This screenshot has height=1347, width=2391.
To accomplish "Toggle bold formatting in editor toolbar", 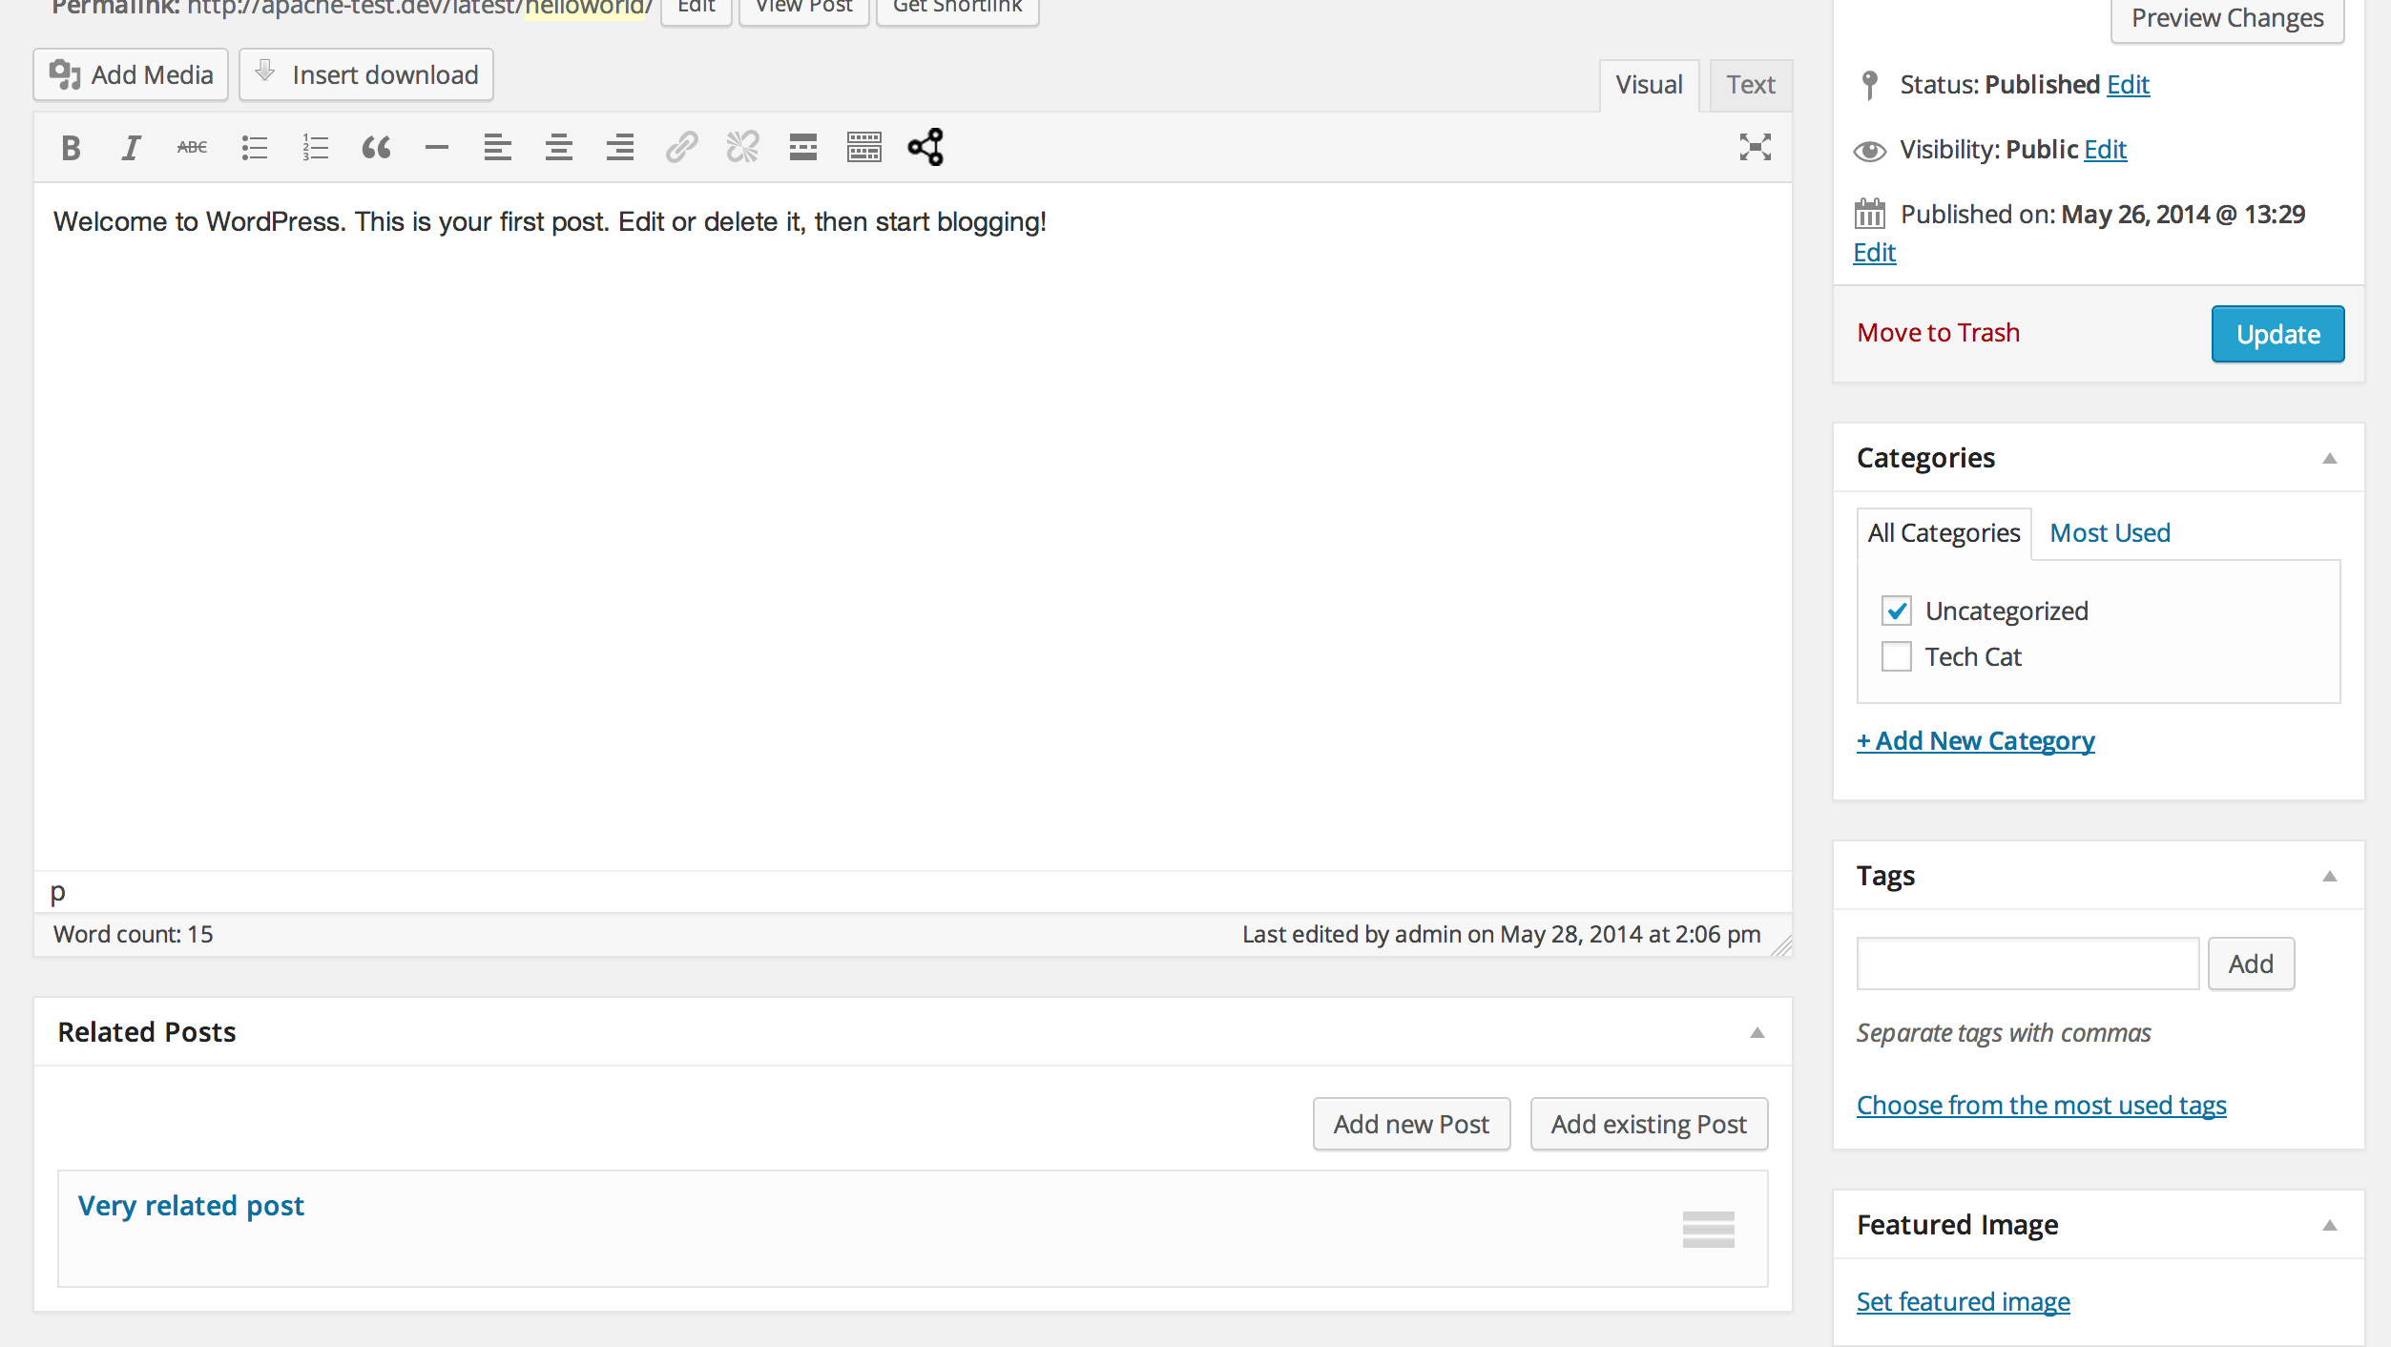I will tap(71, 148).
